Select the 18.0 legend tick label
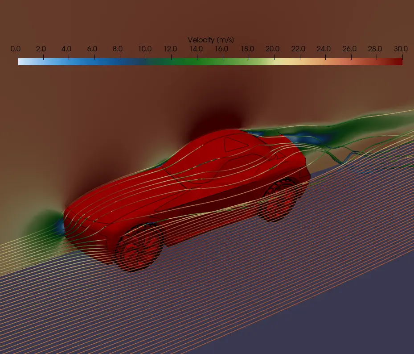 coord(247,49)
